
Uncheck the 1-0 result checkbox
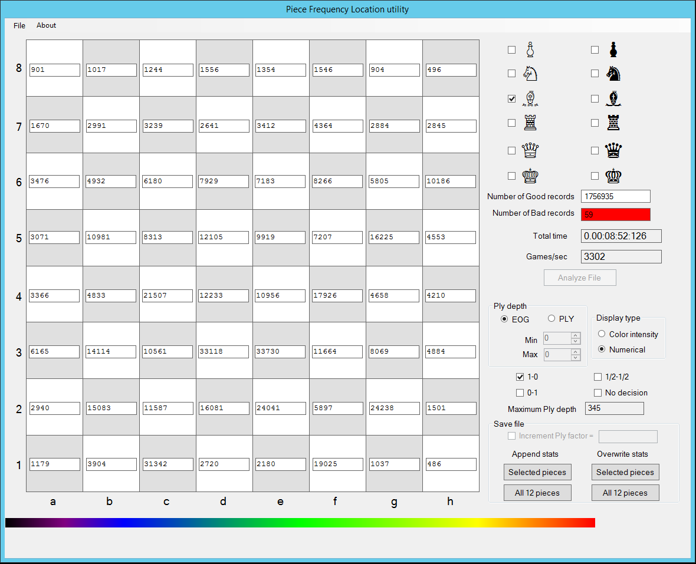520,377
